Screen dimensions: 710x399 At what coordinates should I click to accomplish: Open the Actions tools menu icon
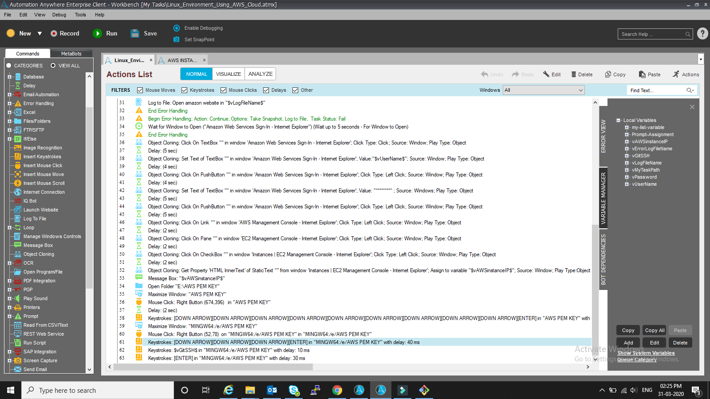point(676,74)
